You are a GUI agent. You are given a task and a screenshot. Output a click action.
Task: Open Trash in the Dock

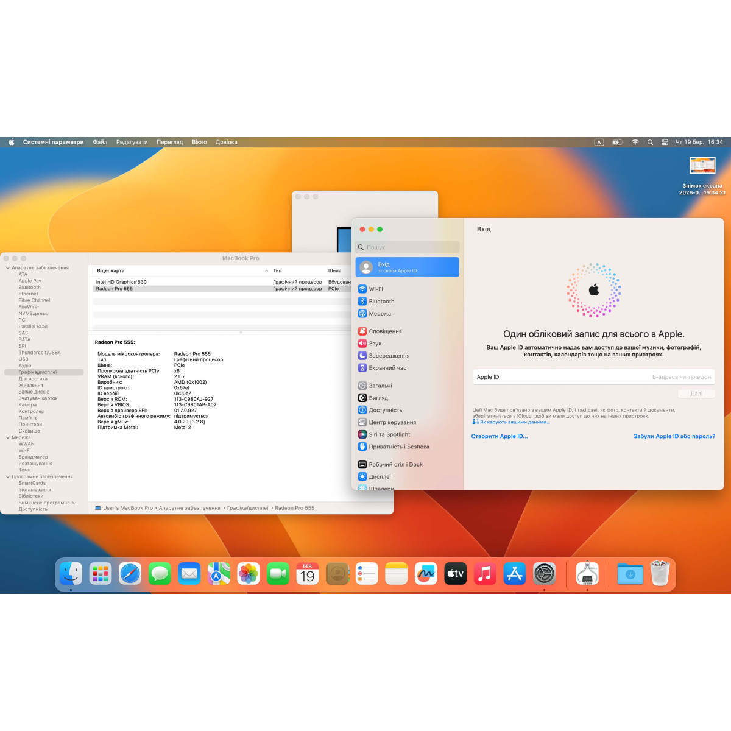tap(660, 573)
